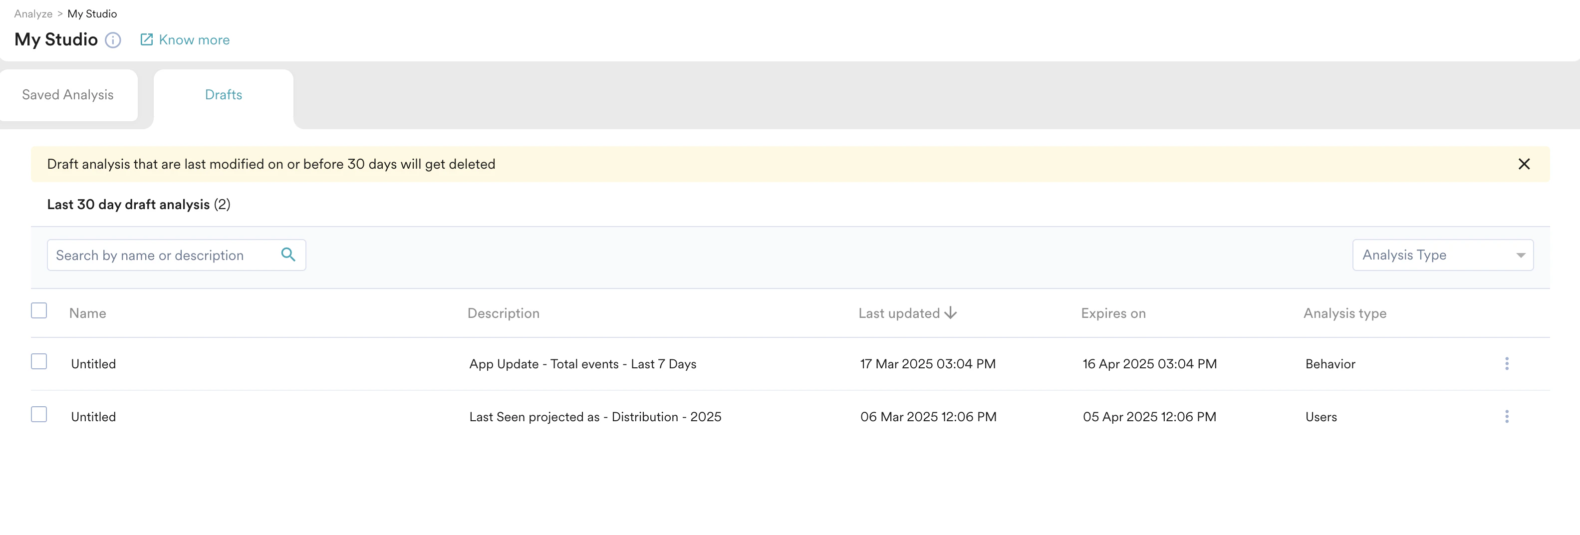Viewport: 1580px width, 535px height.
Task: Check the App Update draft's row checkbox
Action: [x=38, y=361]
